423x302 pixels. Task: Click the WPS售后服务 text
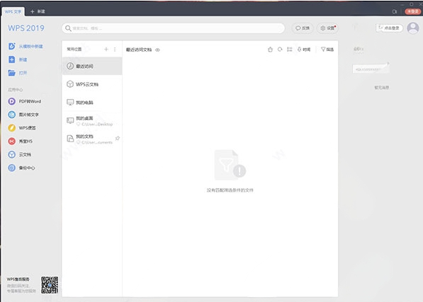pos(18,279)
